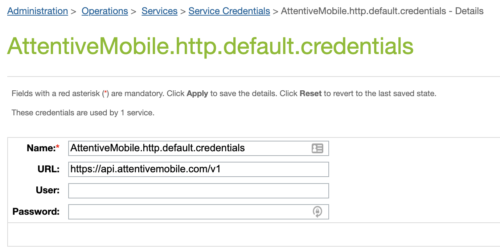Click the Password label
The height and width of the screenshot is (251, 500).
[x=36, y=211]
